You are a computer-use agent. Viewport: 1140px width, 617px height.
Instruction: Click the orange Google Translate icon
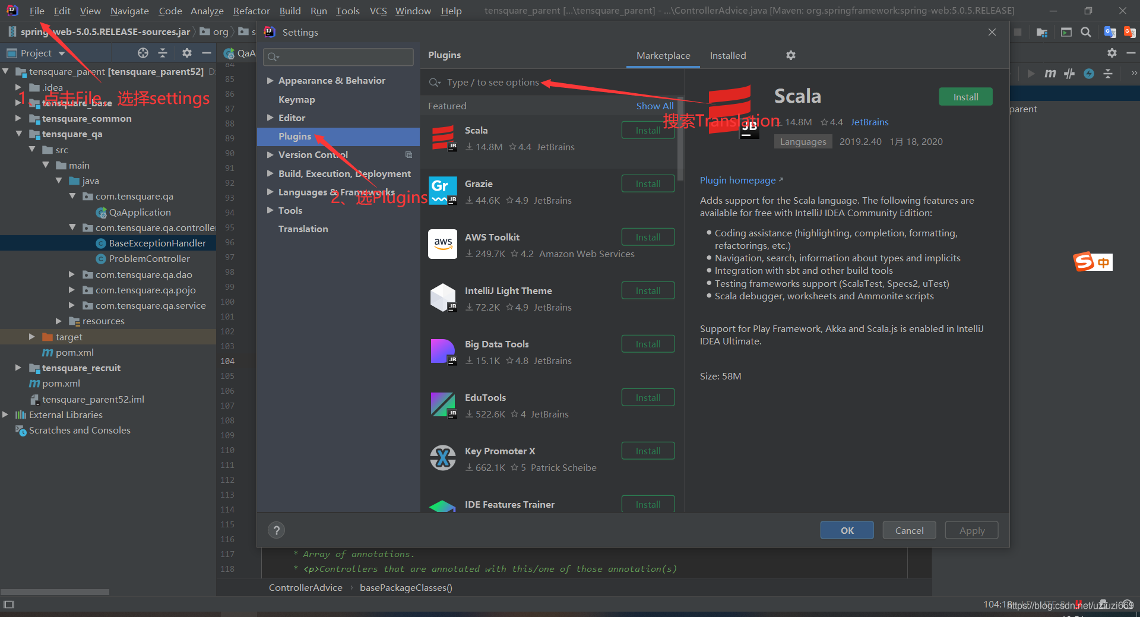(x=1129, y=32)
